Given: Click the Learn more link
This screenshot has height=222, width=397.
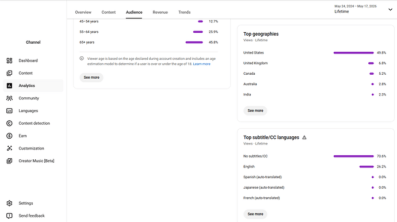Looking at the screenshot, I should click(201, 64).
